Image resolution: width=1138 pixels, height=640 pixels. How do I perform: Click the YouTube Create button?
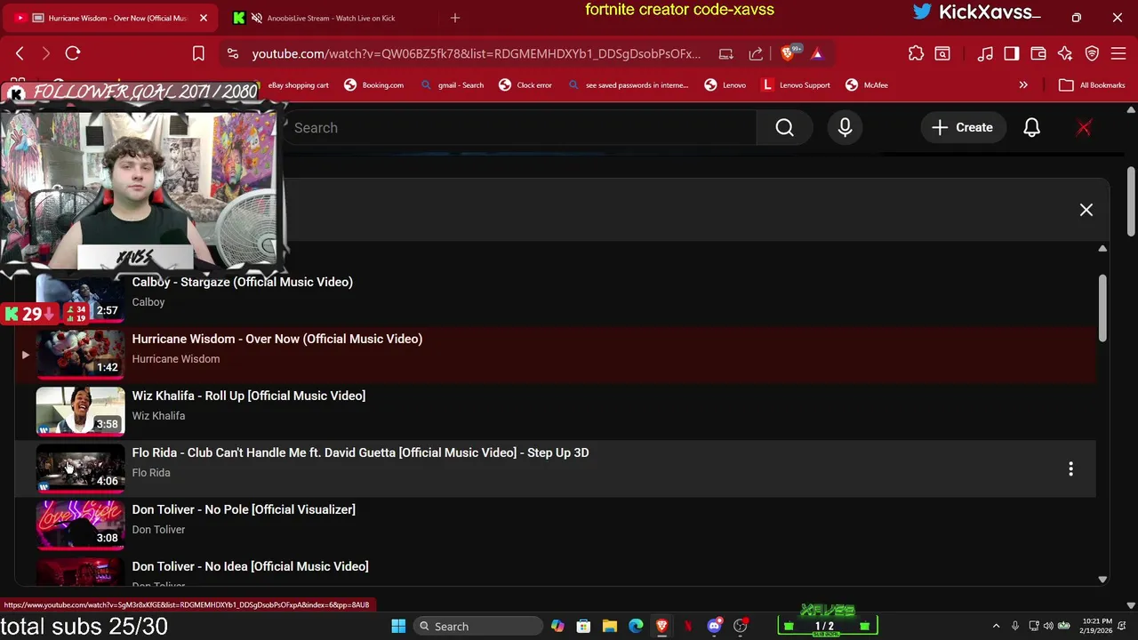(962, 128)
